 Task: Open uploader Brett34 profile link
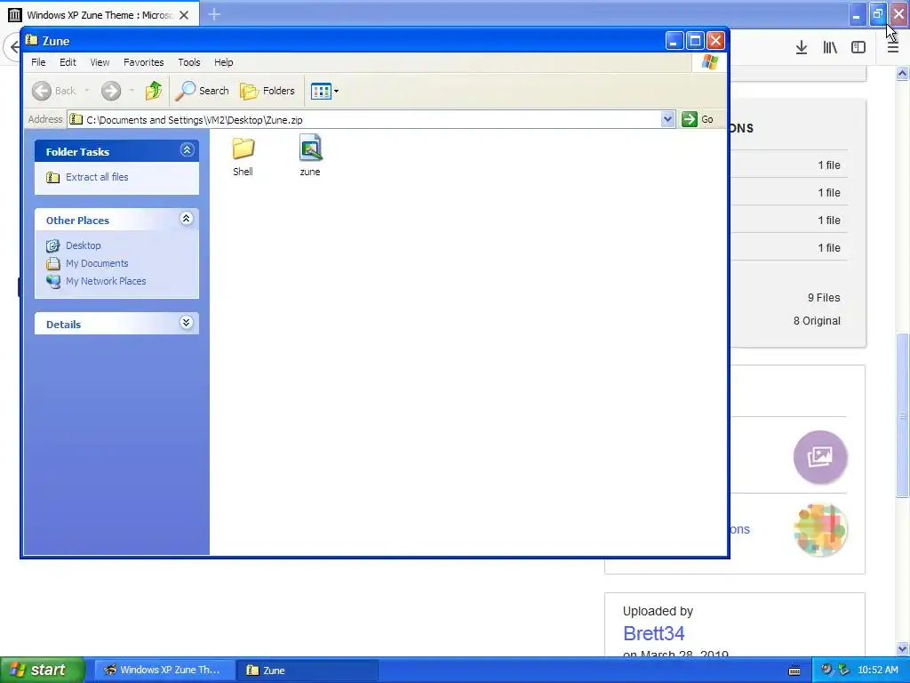(653, 633)
